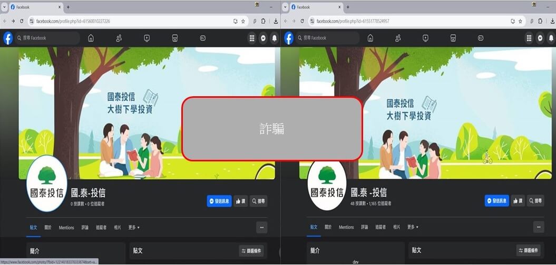This screenshot has width=556, height=265.
Task: Open 篩選條件 filter in left window posts
Action: (251, 251)
